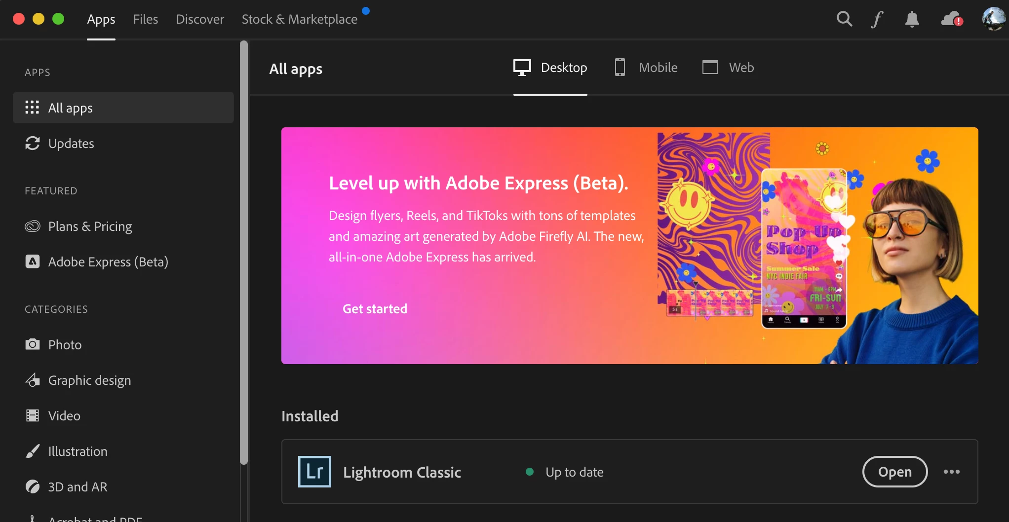1009x522 pixels.
Task: Click the Mobile phone icon
Action: click(620, 68)
